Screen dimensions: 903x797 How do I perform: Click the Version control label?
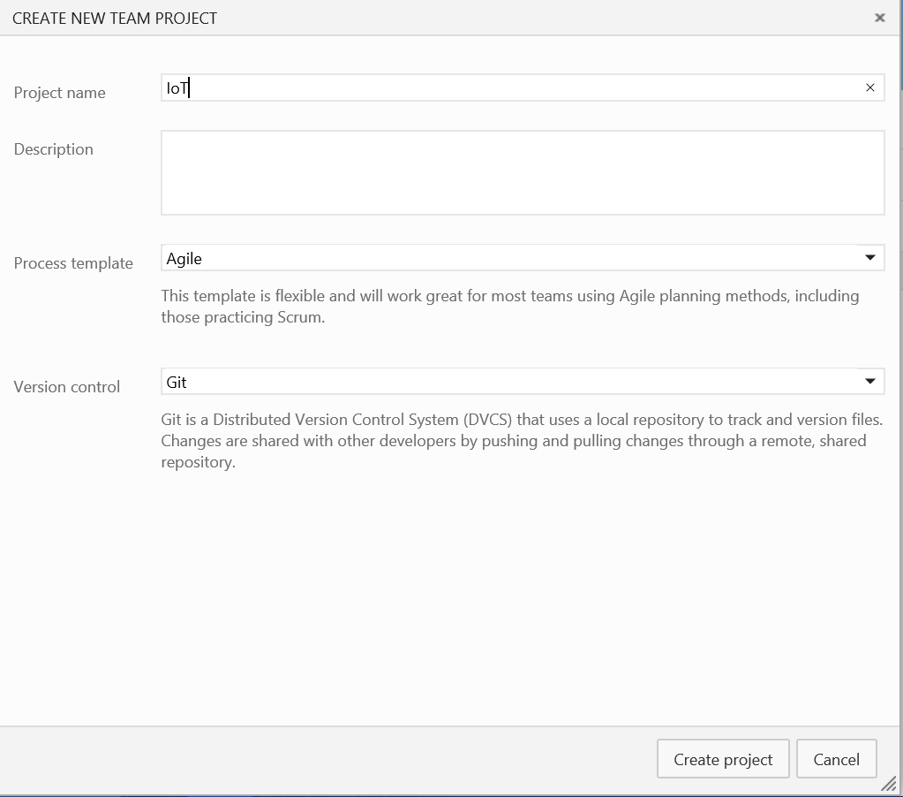67,387
